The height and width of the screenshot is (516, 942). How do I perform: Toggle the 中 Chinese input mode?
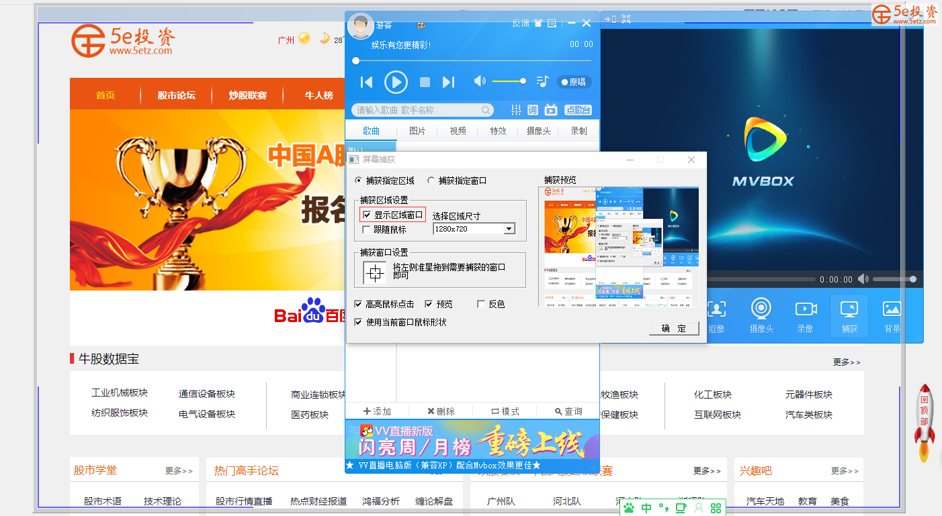(646, 508)
